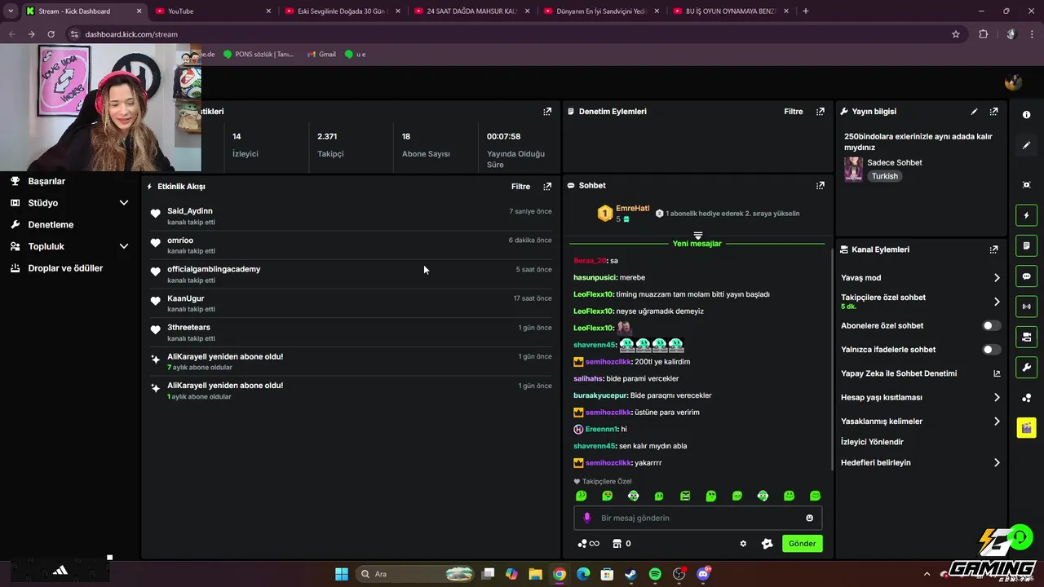Expand the Topluluk sidebar menu
1044x587 pixels.
pos(124,246)
